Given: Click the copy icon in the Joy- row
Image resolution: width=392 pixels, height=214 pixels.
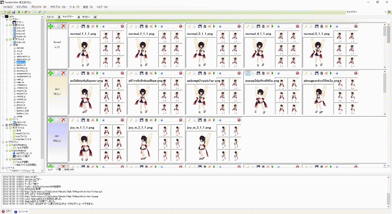Looking at the screenshot, I should pyautogui.click(x=57, y=120).
